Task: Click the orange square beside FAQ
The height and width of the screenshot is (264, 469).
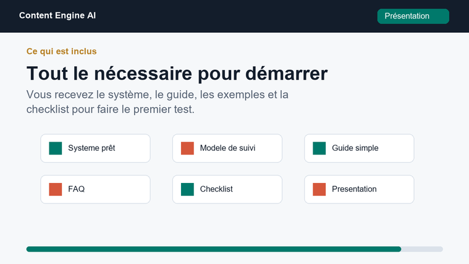Action: (56, 189)
